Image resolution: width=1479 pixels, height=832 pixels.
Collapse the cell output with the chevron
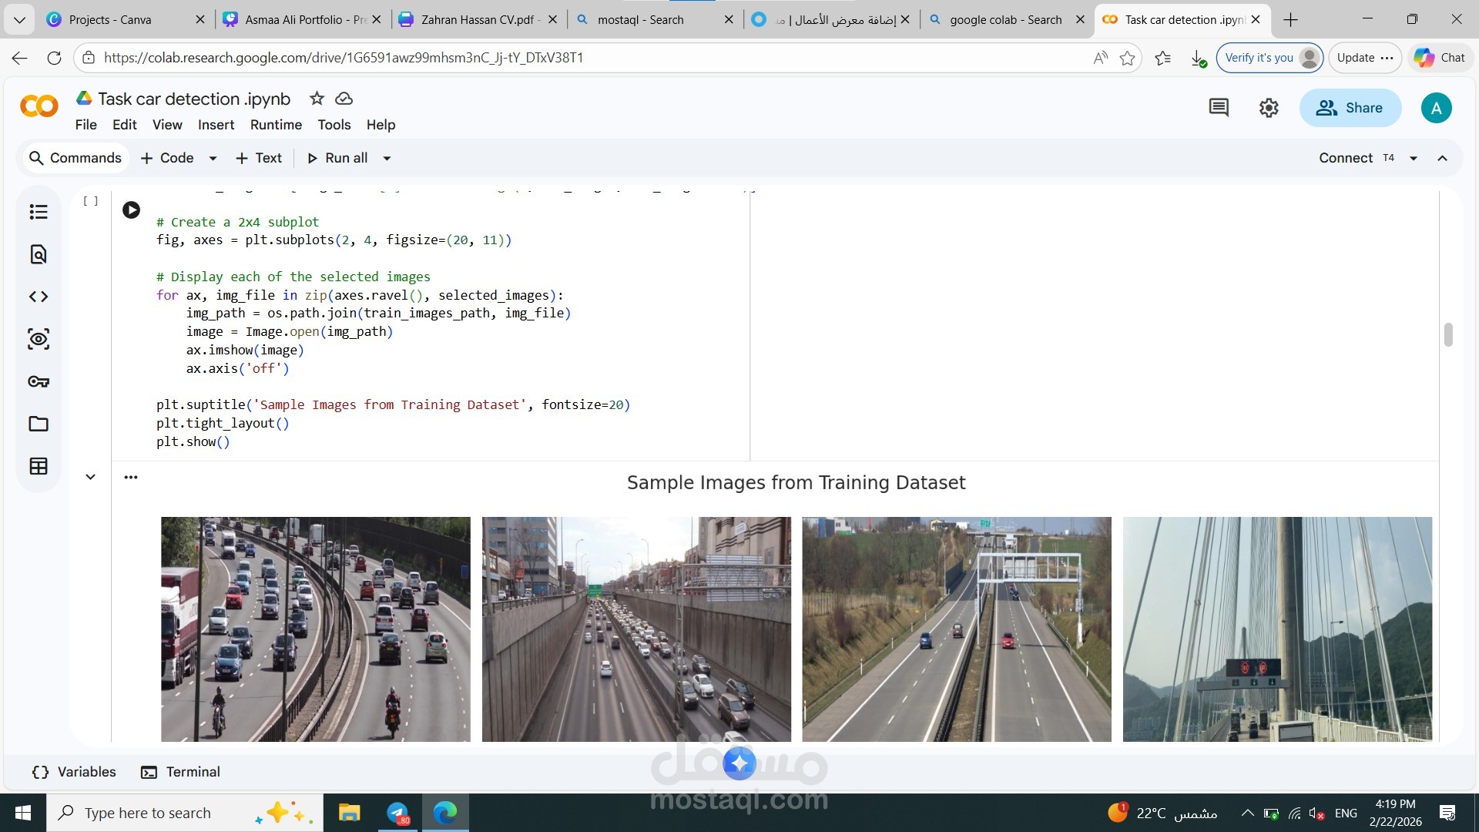click(90, 477)
